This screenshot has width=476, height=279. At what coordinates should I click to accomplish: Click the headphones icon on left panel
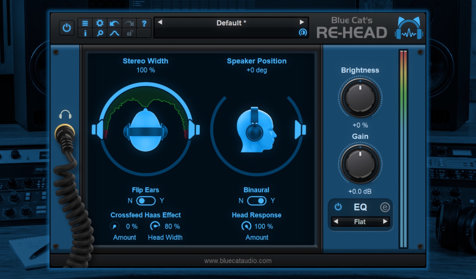(65, 114)
